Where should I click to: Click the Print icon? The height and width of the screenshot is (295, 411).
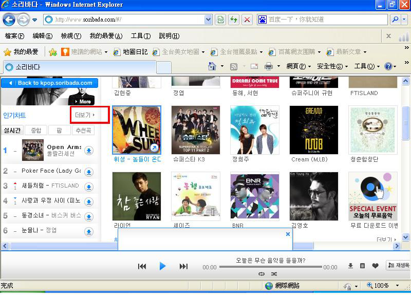pyautogui.click(x=268, y=67)
